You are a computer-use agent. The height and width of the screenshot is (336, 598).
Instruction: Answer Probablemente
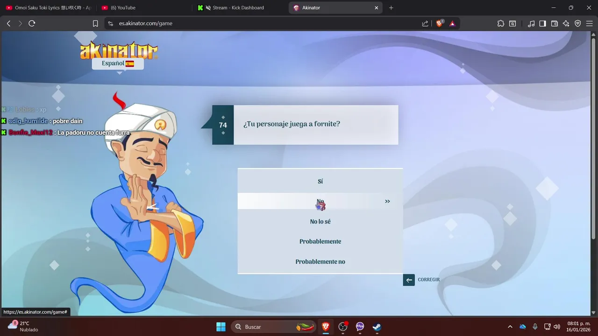(320, 241)
